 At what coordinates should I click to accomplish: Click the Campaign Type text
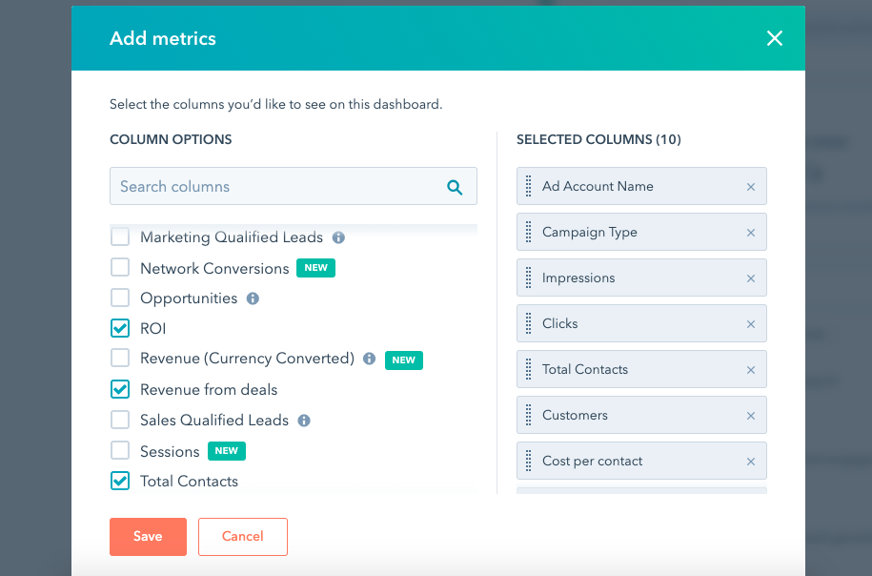(x=590, y=232)
